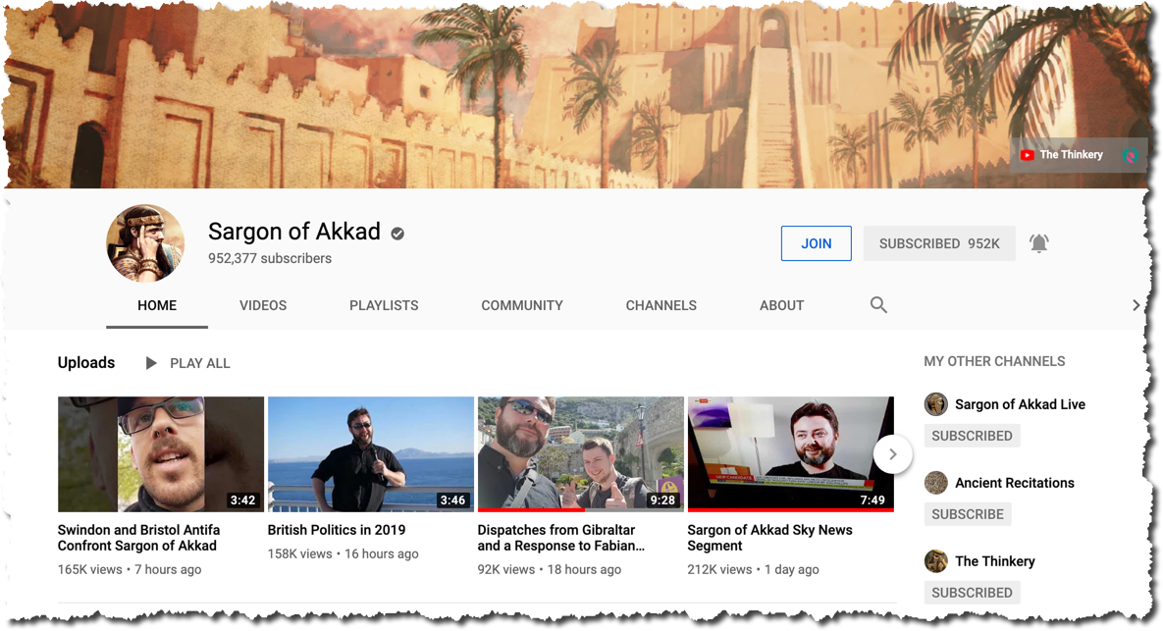The width and height of the screenshot is (1163, 631).
Task: Open the Sargon of Akkad Live channel name
Action: pos(1020,404)
